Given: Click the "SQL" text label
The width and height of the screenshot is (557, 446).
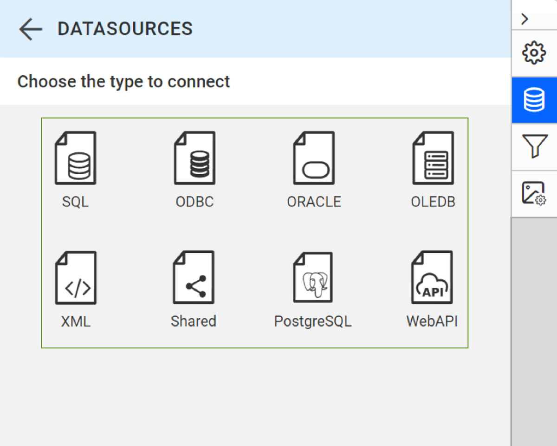Looking at the screenshot, I should [x=75, y=202].
